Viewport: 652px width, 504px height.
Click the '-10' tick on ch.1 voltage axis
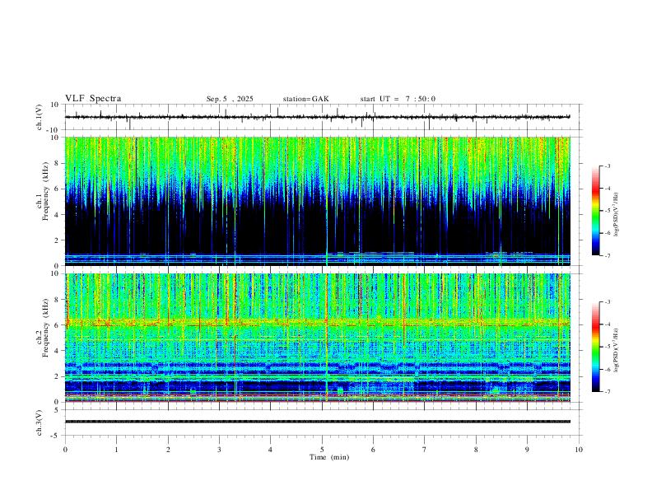[53, 130]
